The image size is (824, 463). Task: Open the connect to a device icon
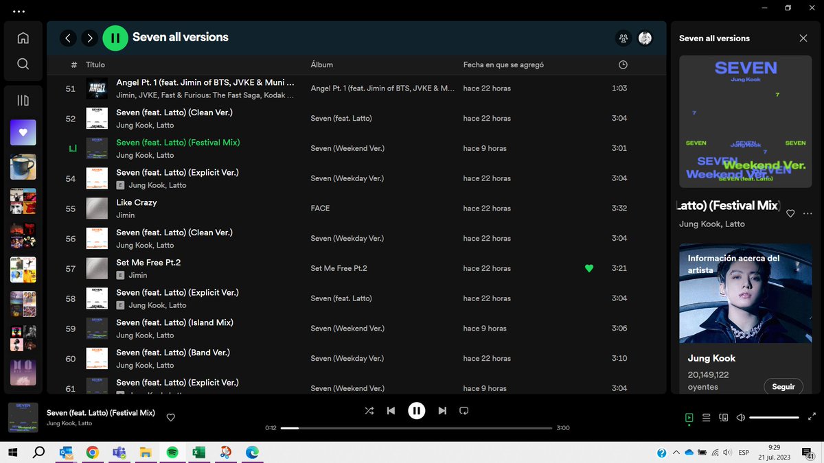pyautogui.click(x=723, y=417)
